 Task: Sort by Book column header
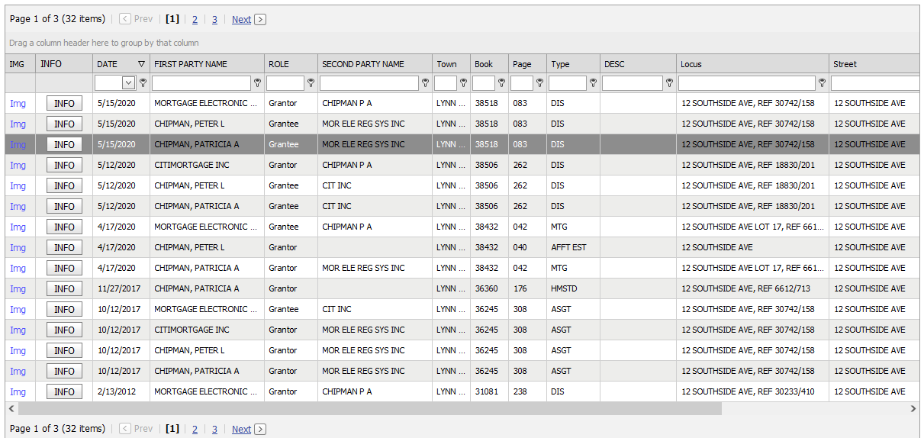[489, 64]
